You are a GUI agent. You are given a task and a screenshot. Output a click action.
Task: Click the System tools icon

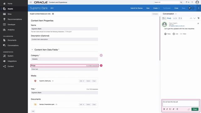[4, 56]
